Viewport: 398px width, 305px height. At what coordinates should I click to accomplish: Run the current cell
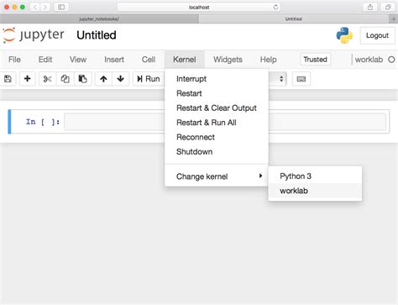point(149,79)
